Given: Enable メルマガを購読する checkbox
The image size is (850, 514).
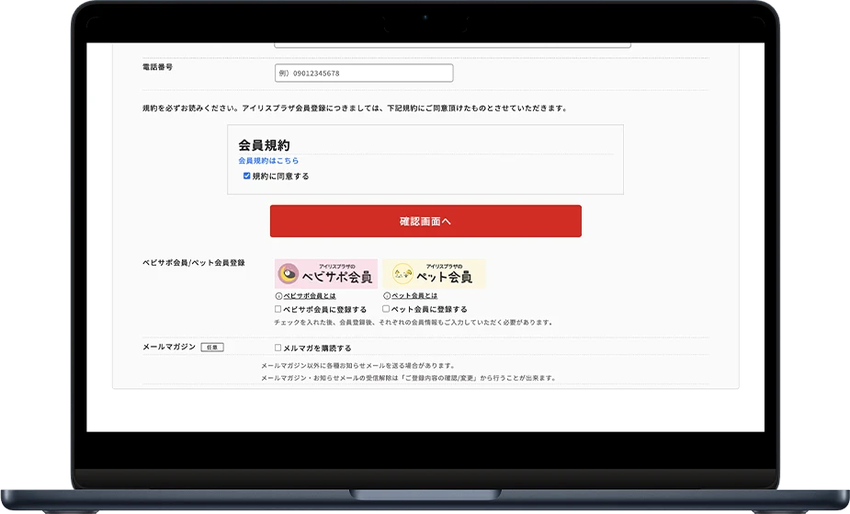Looking at the screenshot, I should 278,348.
